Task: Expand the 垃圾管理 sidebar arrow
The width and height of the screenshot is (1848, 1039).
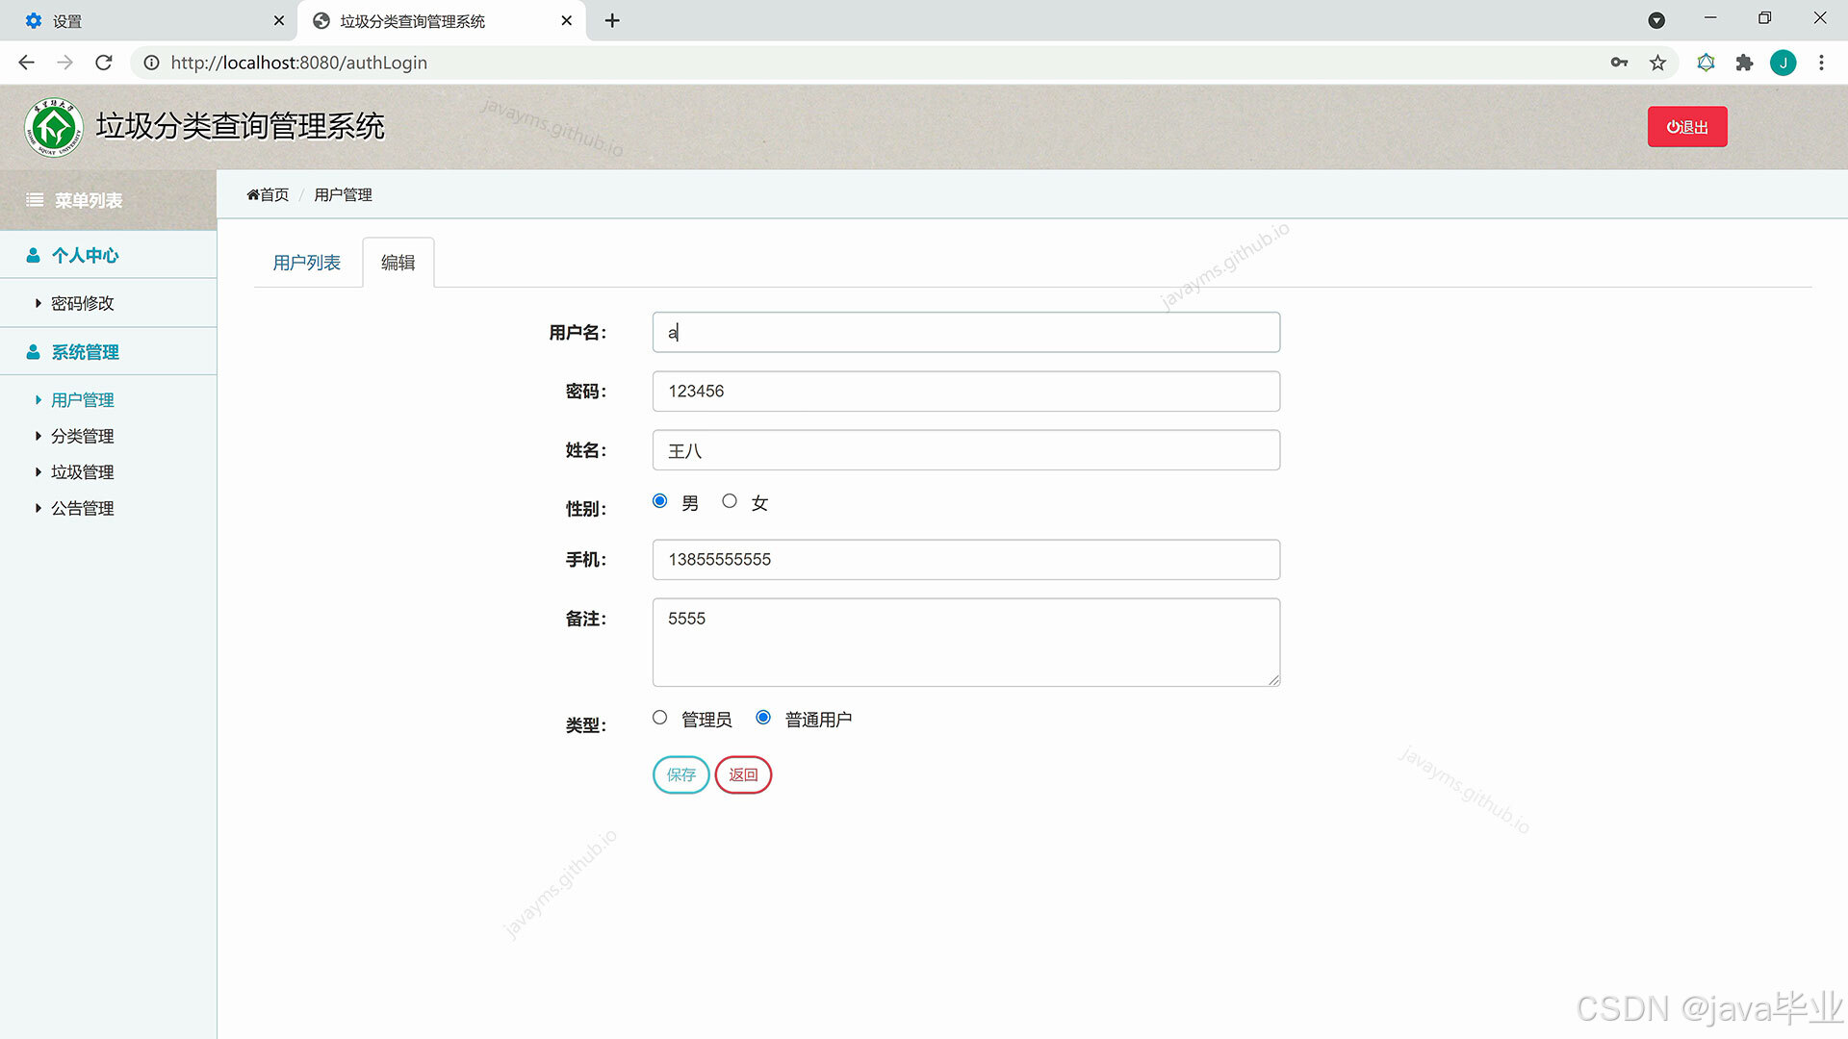Action: click(38, 471)
